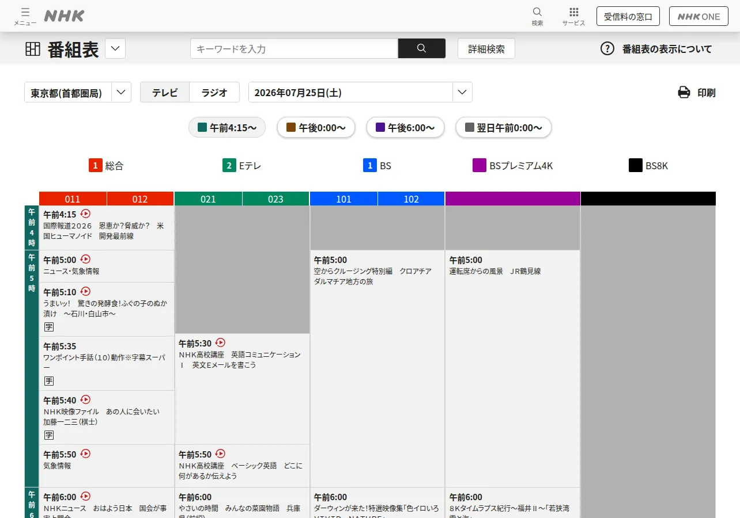Open うまいッ! 驚きの発酵食 program entry
740x518 pixels.
pos(107,309)
